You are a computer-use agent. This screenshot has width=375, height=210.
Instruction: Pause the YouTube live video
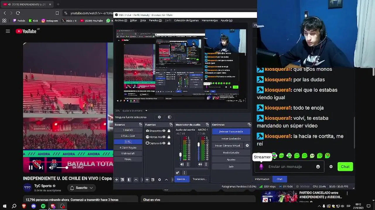point(30,167)
